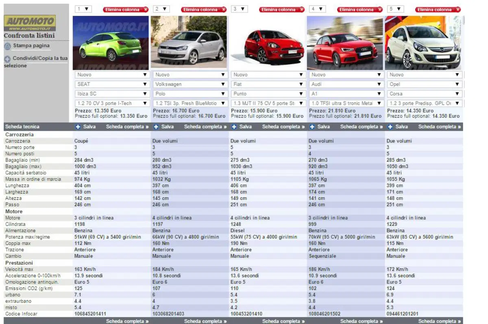Click the Coupé carrozzeria value
Screen dimensions: 488x324
coord(81,141)
